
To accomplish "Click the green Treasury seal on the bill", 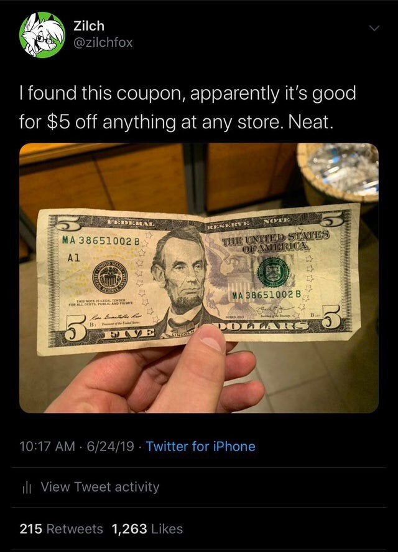I will (x=273, y=272).
